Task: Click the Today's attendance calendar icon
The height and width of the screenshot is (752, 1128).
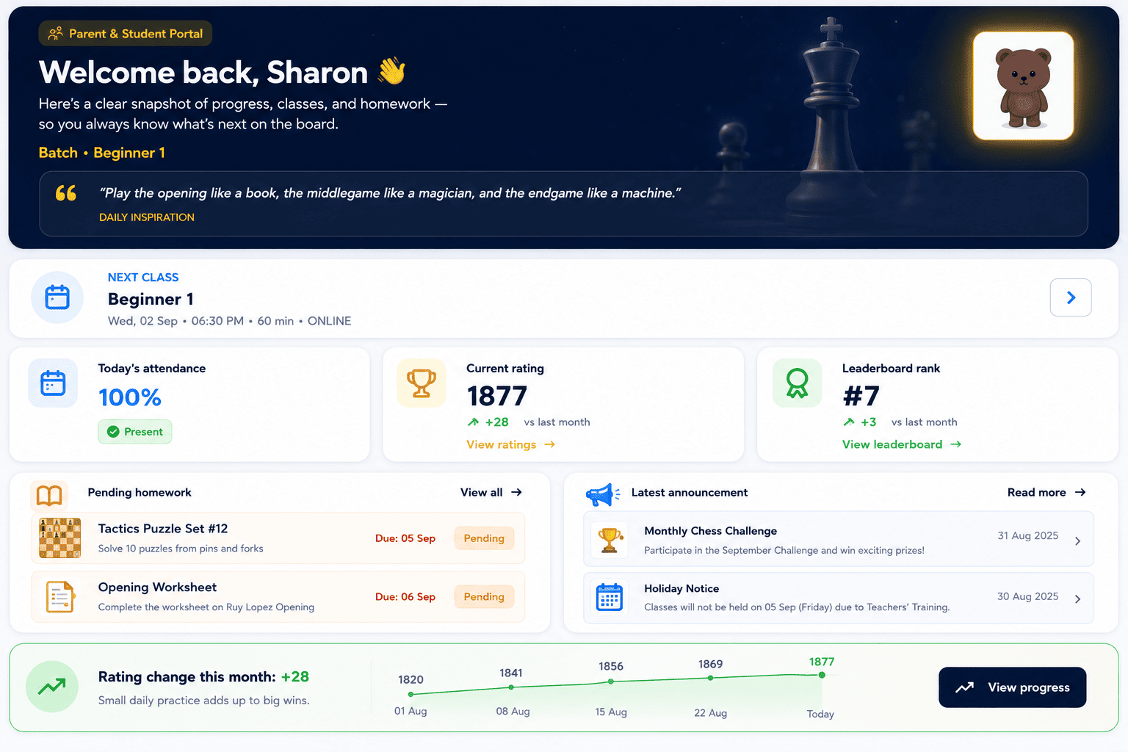Action: pyautogui.click(x=53, y=383)
